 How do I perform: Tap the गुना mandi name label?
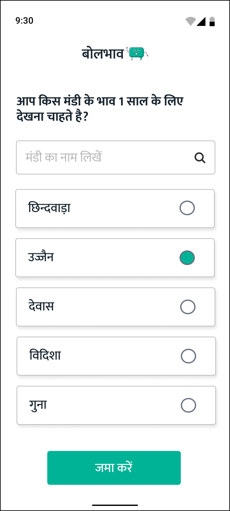pos(38,405)
